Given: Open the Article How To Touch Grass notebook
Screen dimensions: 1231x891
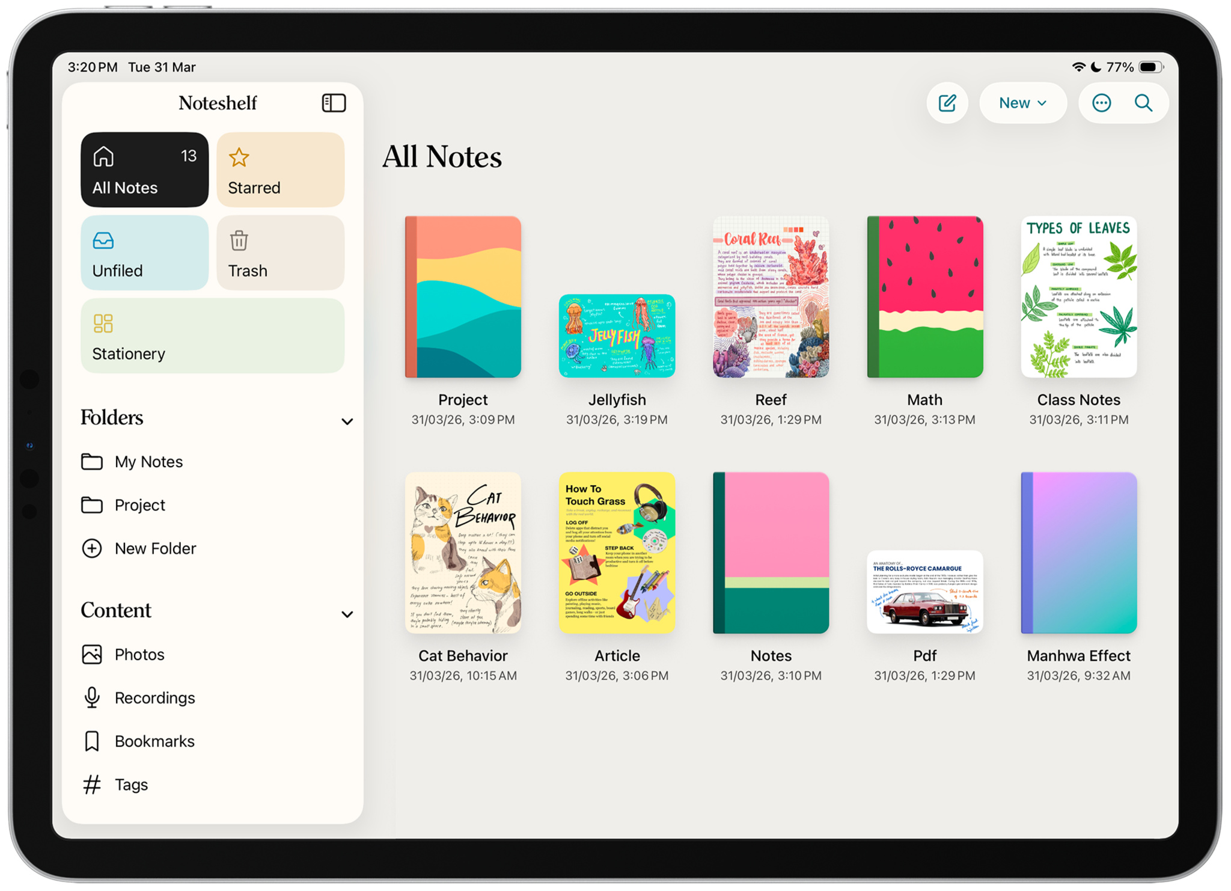Looking at the screenshot, I should [617, 553].
